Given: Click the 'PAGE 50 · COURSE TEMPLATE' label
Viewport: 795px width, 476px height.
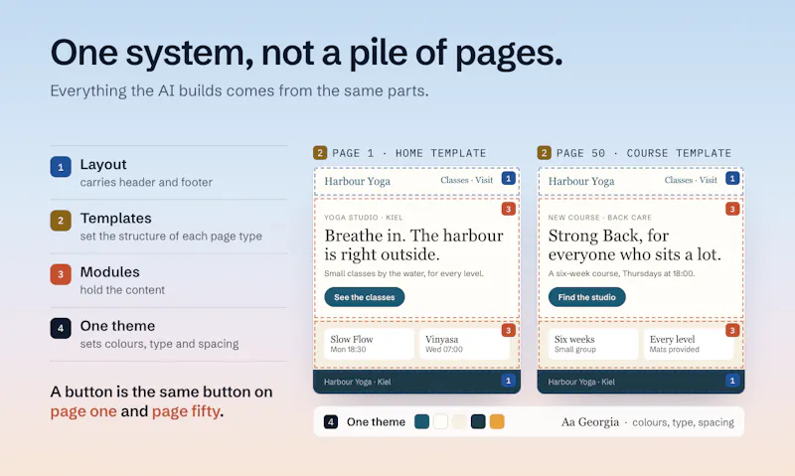Looking at the screenshot, I should click(x=644, y=153).
